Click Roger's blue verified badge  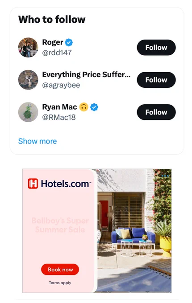[x=69, y=42]
